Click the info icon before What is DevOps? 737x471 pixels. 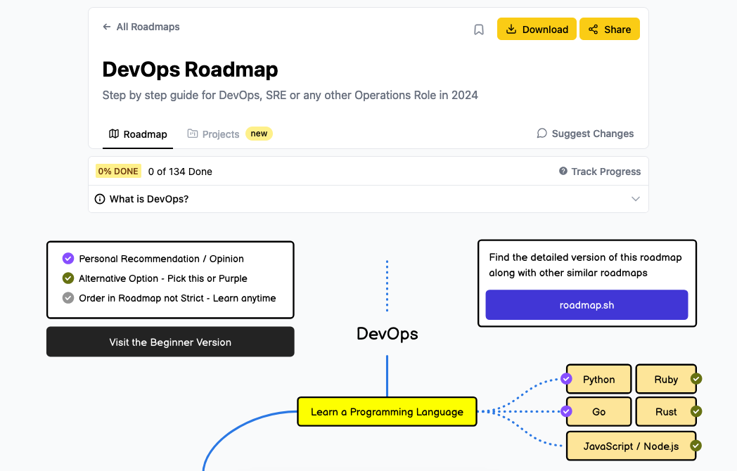(x=99, y=199)
